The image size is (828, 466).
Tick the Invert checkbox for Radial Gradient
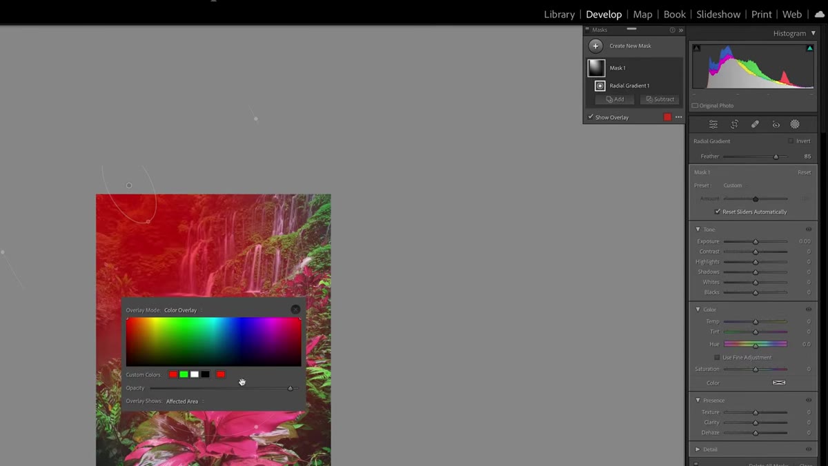tap(791, 141)
